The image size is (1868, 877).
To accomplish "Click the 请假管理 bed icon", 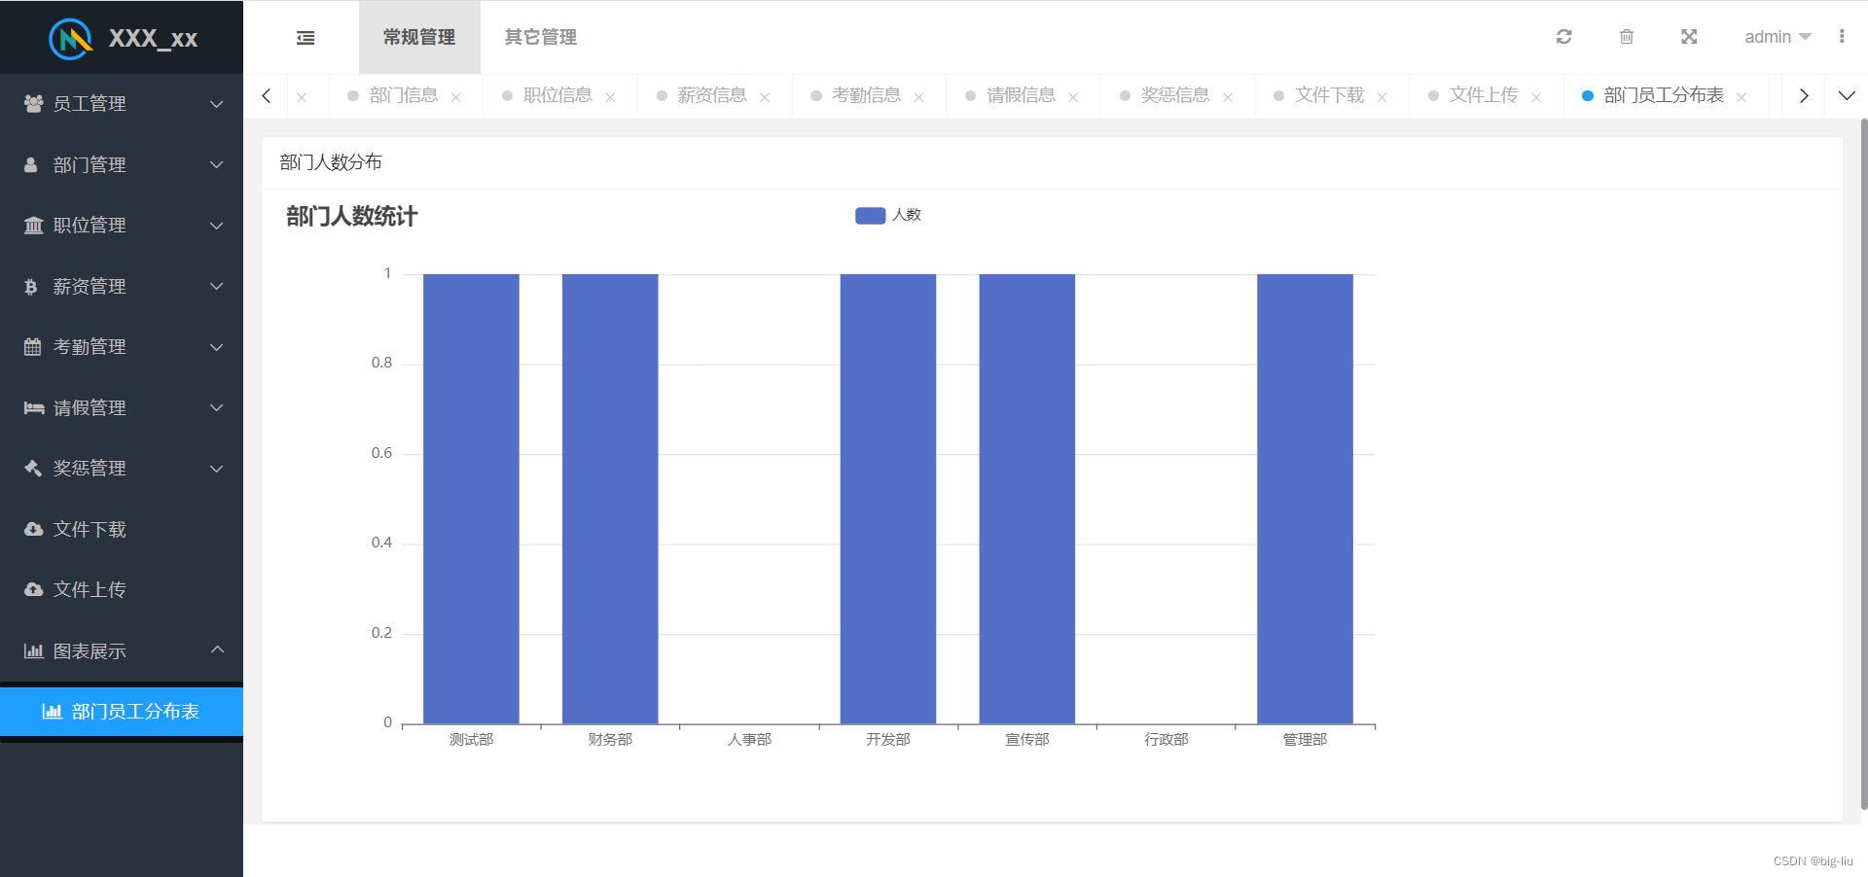I will [34, 407].
